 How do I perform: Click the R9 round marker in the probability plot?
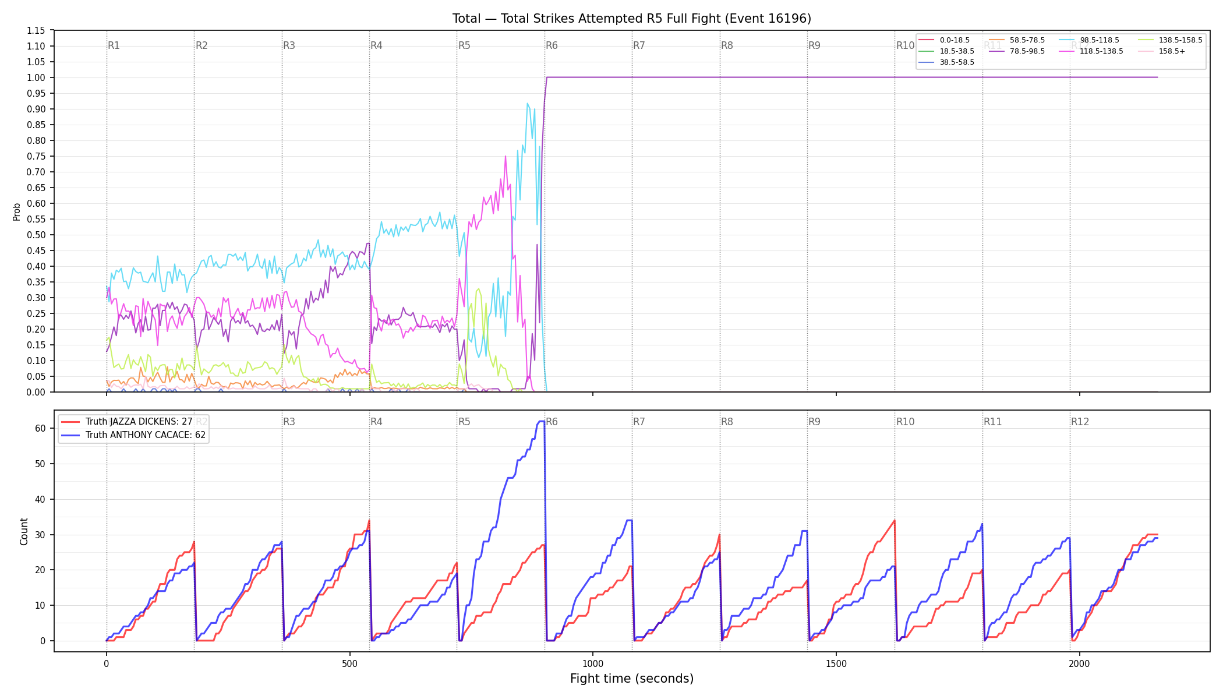(x=815, y=45)
